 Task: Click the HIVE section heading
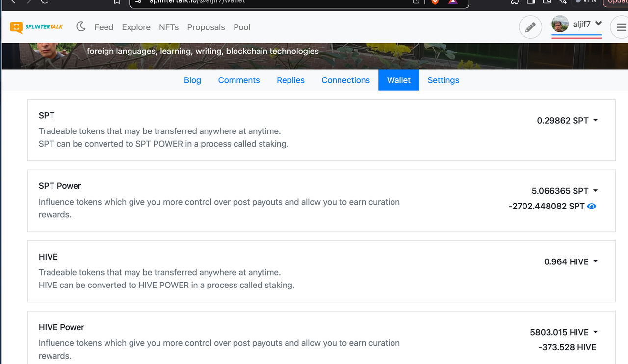pos(48,257)
